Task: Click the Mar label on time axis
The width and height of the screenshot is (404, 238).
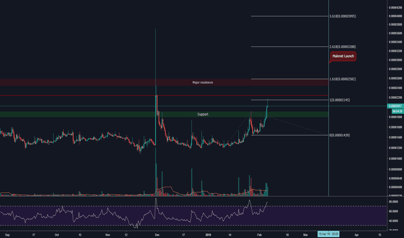Action: pyautogui.click(x=305, y=235)
